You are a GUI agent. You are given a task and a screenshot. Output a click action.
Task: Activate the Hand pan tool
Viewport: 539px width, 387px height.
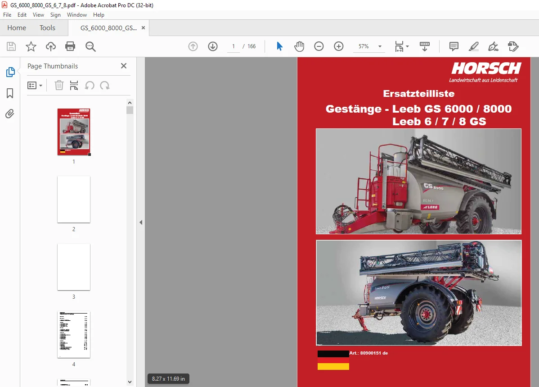coord(299,46)
